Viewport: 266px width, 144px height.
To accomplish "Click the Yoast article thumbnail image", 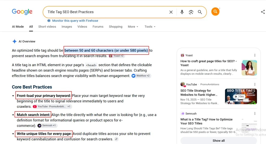I will point(249,68).
